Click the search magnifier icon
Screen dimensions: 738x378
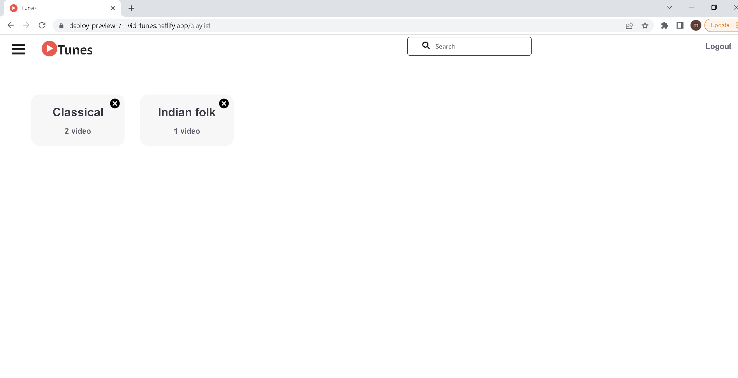426,45
